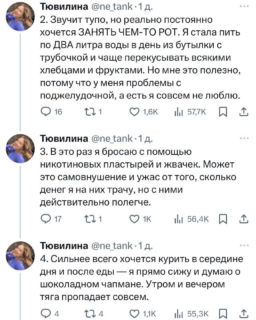Open the tweet text about nicotine patches
Screen dimensions: 256x320
click(136, 177)
